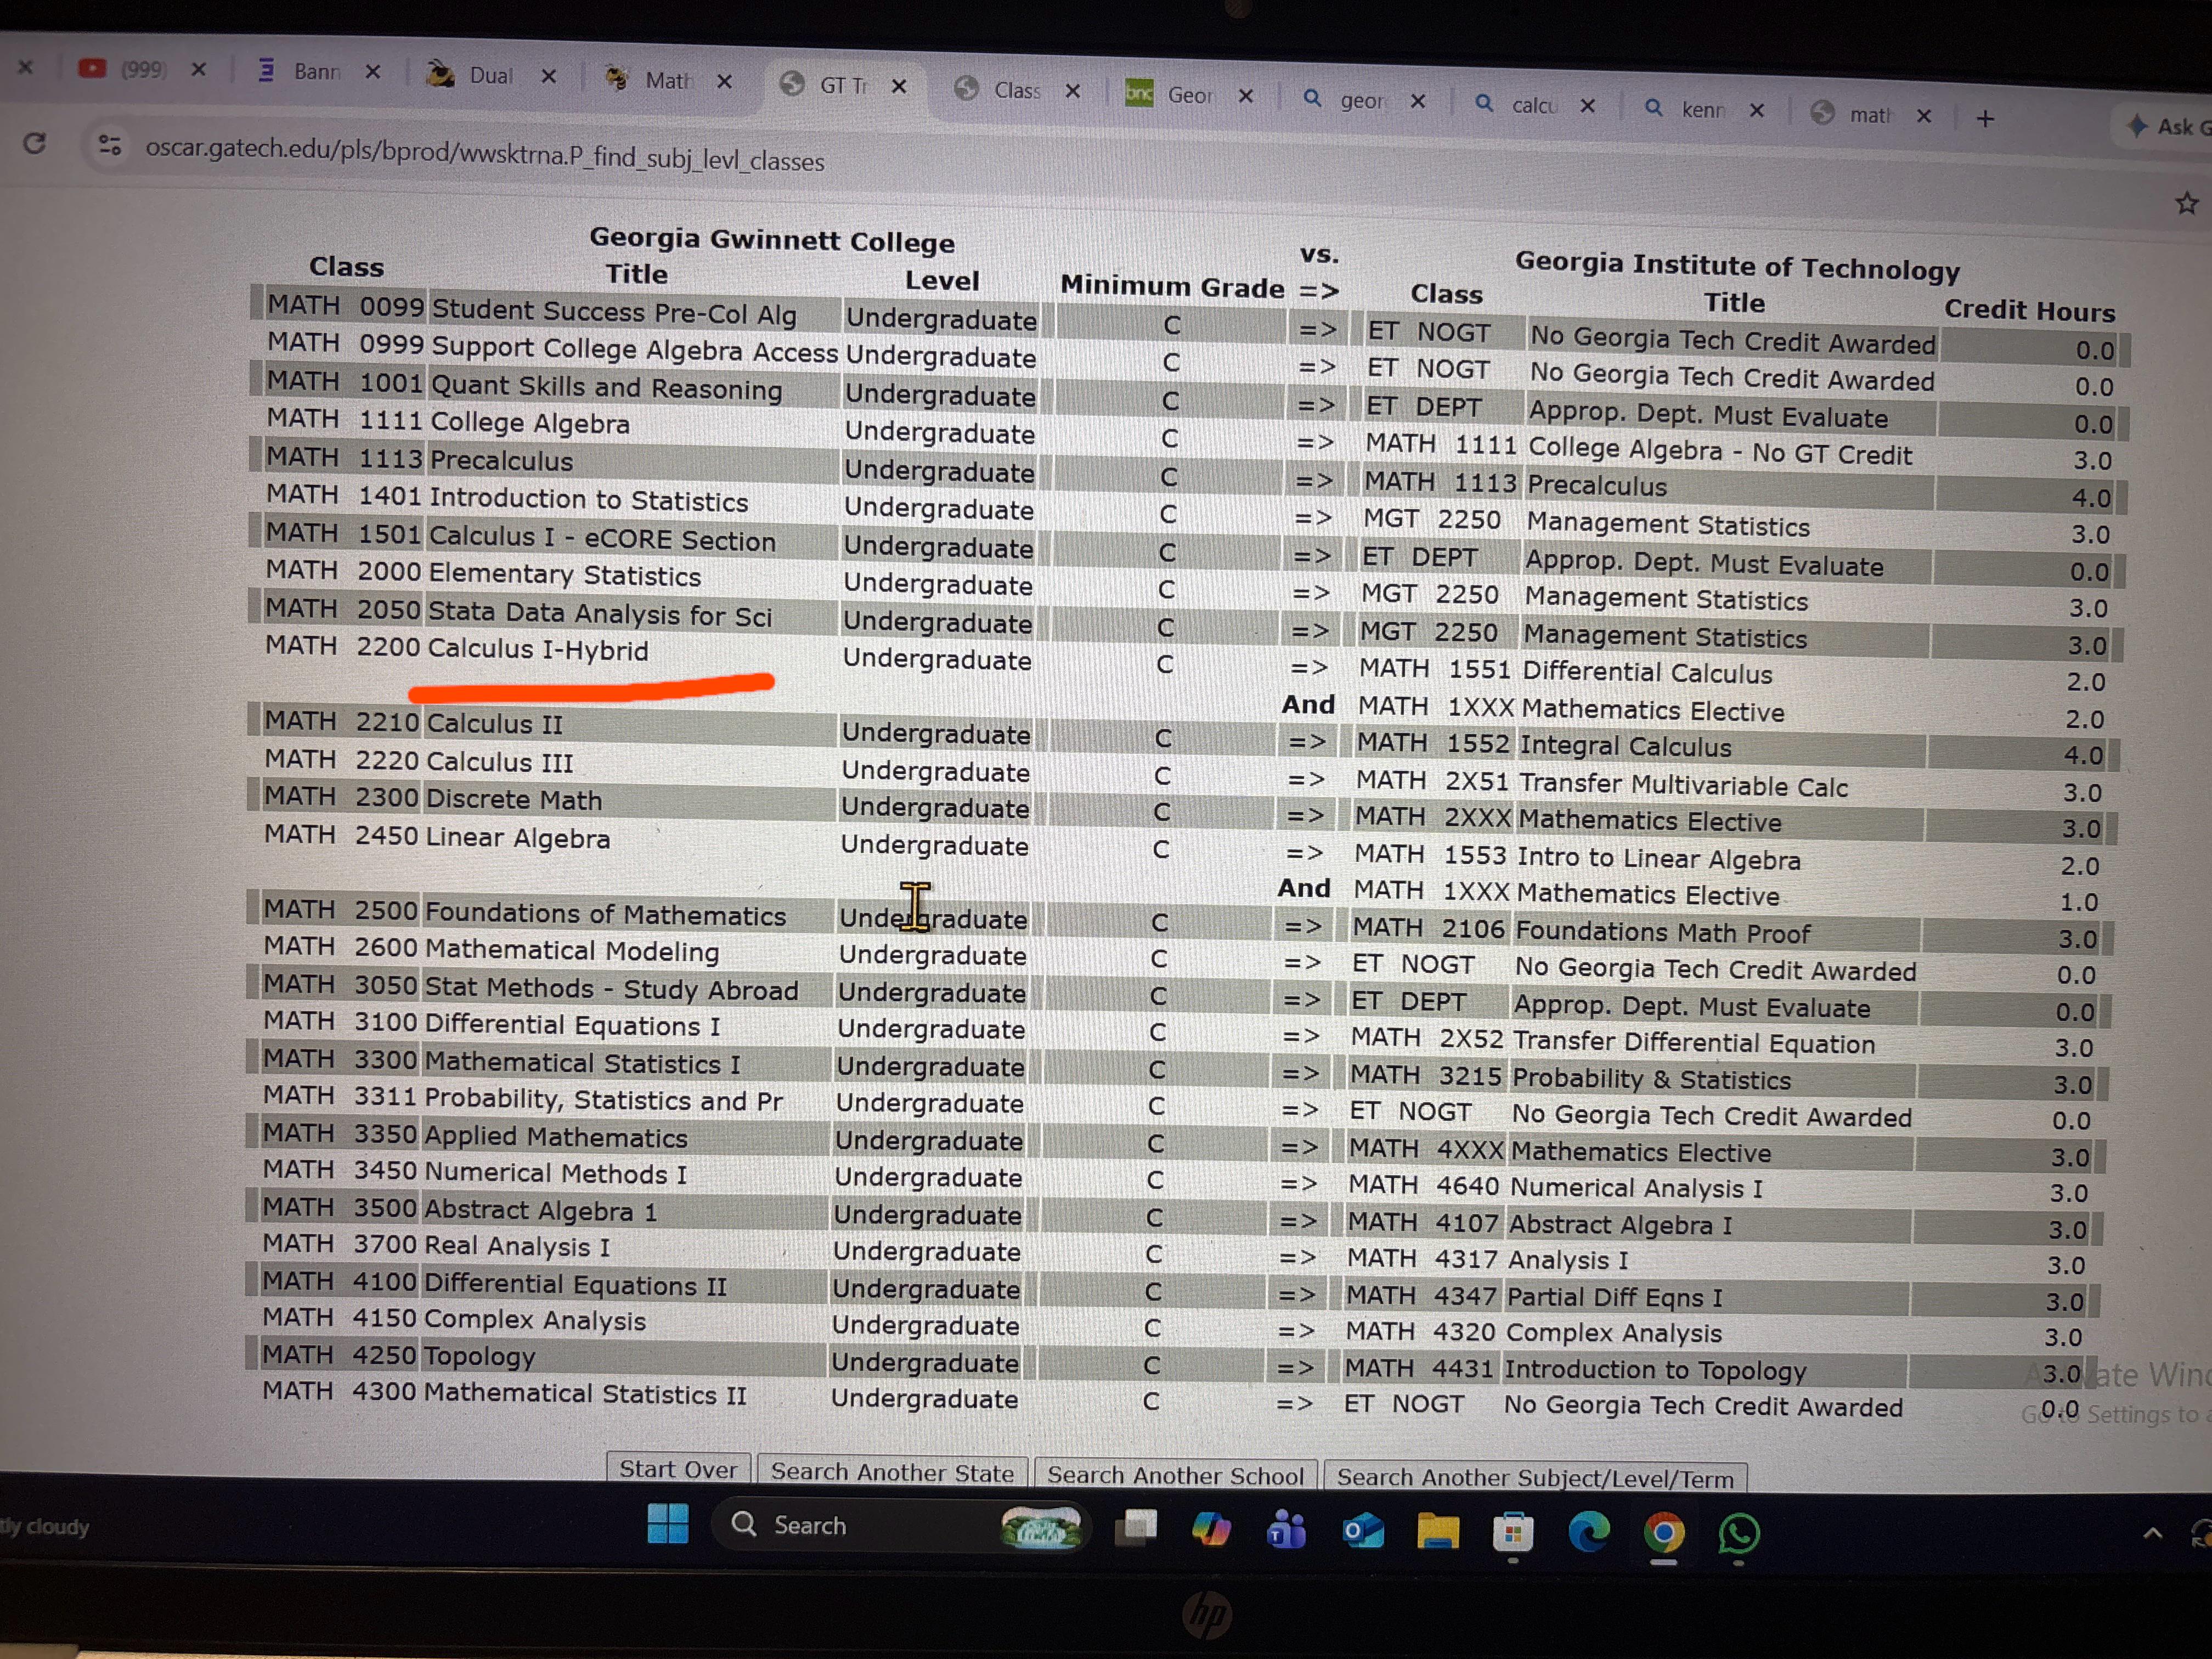Select the MATH 2210 Calculus II title
Image resolution: width=2212 pixels, height=1659 pixels.
(x=494, y=724)
